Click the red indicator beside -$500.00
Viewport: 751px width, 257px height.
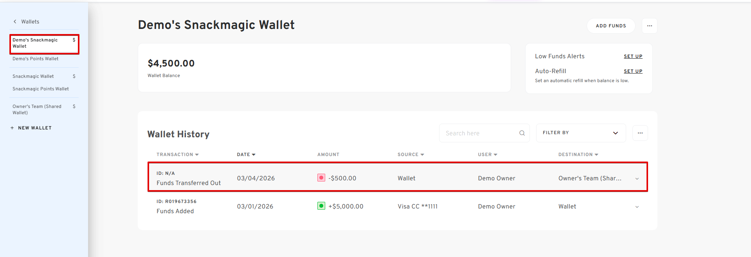(x=321, y=178)
